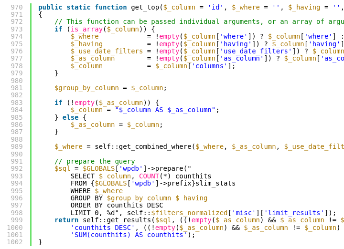Screen dimensions: 344x249
Task: Click line number 981 in gutter
Action: (x=17, y=88)
